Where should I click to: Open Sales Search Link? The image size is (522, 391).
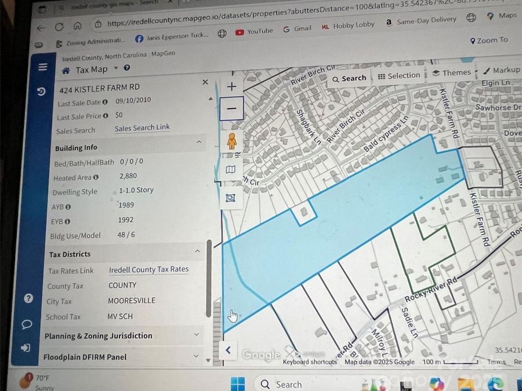(x=142, y=127)
